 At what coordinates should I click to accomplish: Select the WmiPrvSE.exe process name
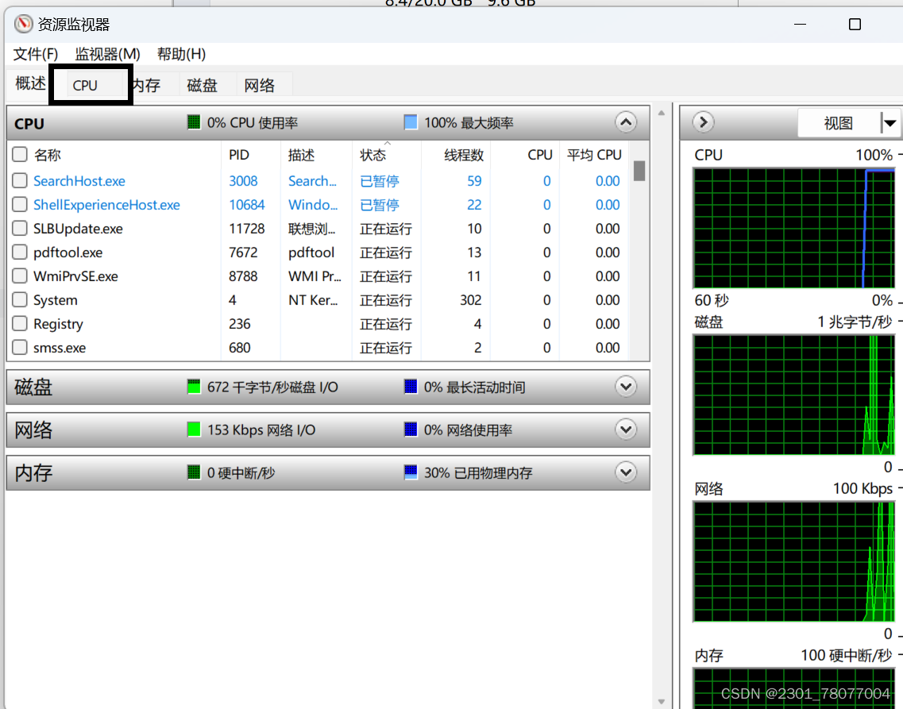click(75, 276)
